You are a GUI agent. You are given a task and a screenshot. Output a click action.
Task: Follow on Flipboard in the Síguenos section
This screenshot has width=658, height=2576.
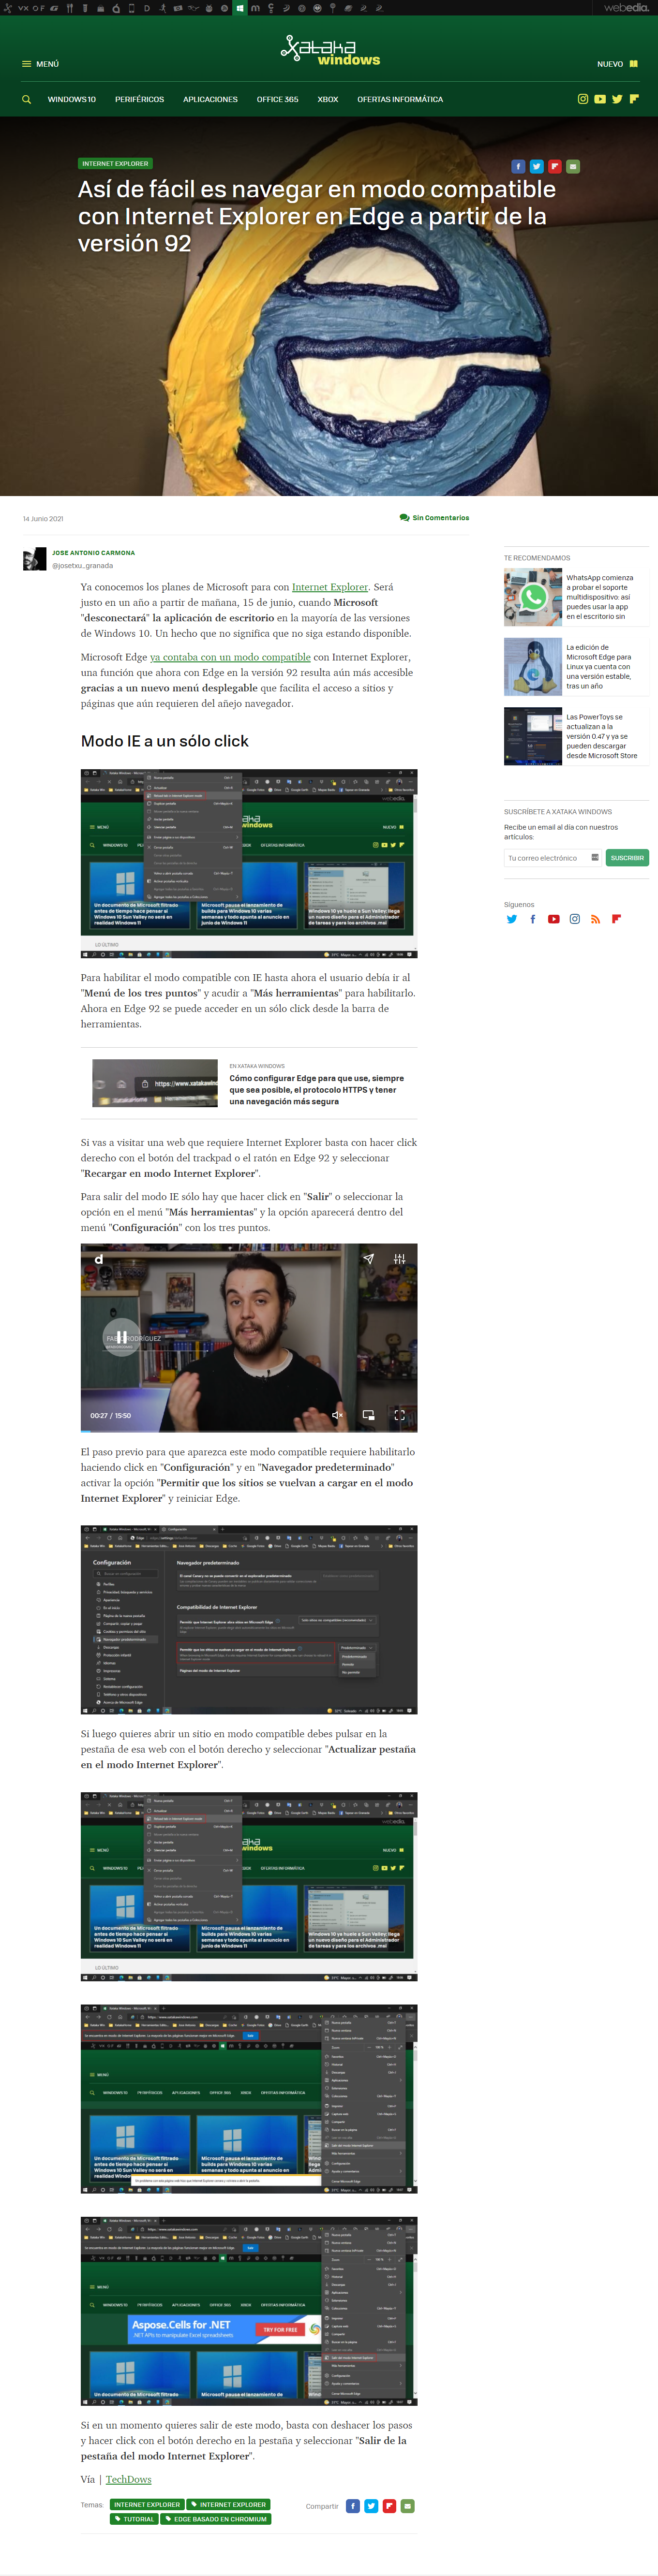tap(616, 919)
